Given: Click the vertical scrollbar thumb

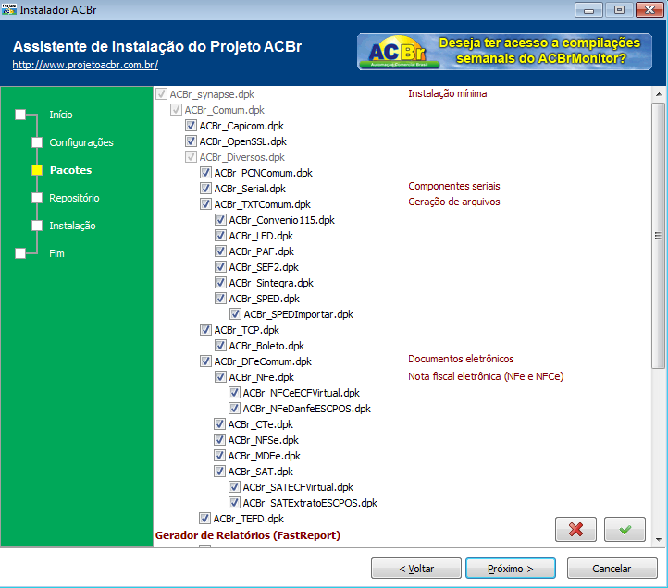Looking at the screenshot, I should point(659,235).
